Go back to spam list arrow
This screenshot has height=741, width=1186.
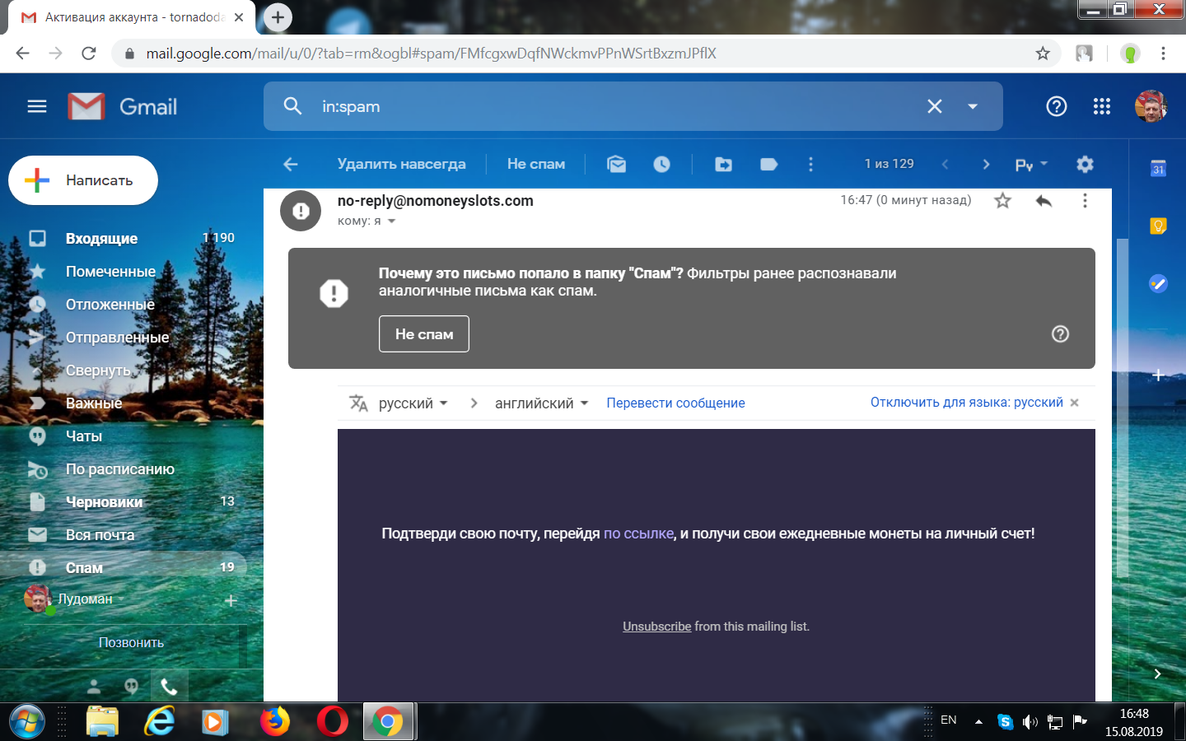coord(291,164)
